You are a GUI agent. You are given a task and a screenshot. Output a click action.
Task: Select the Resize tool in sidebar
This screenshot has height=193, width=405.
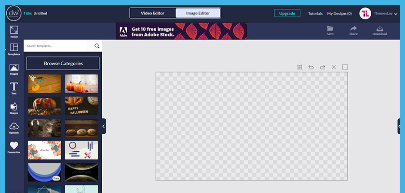[x=13, y=31]
